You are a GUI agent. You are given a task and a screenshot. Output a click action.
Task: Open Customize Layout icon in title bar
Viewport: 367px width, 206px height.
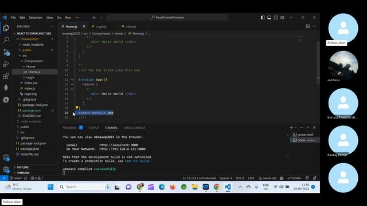pos(283,18)
